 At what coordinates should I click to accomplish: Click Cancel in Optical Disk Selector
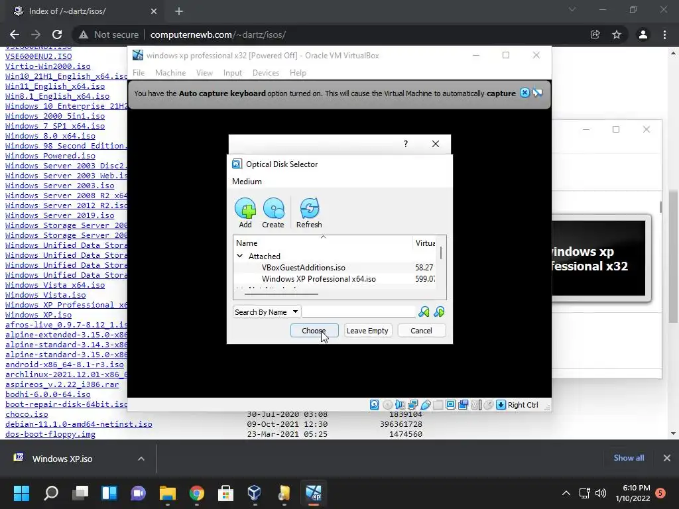[x=421, y=331]
